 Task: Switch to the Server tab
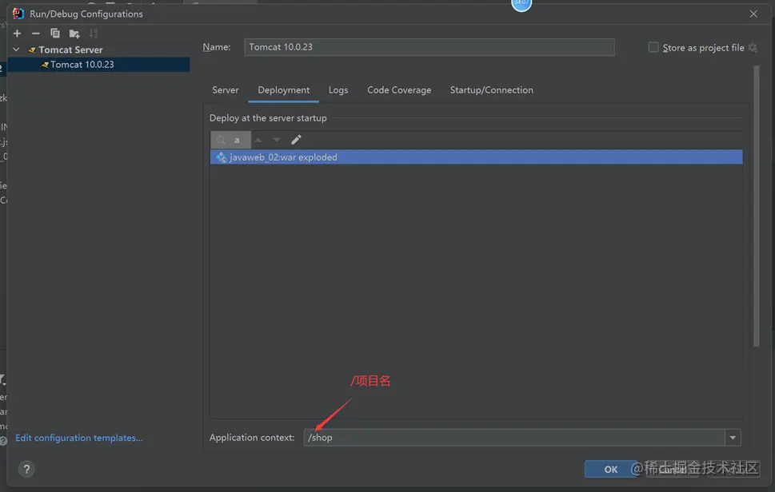click(226, 90)
